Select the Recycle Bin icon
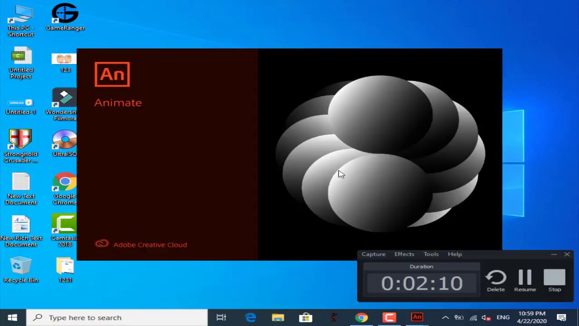This screenshot has width=579, height=326. tap(21, 270)
